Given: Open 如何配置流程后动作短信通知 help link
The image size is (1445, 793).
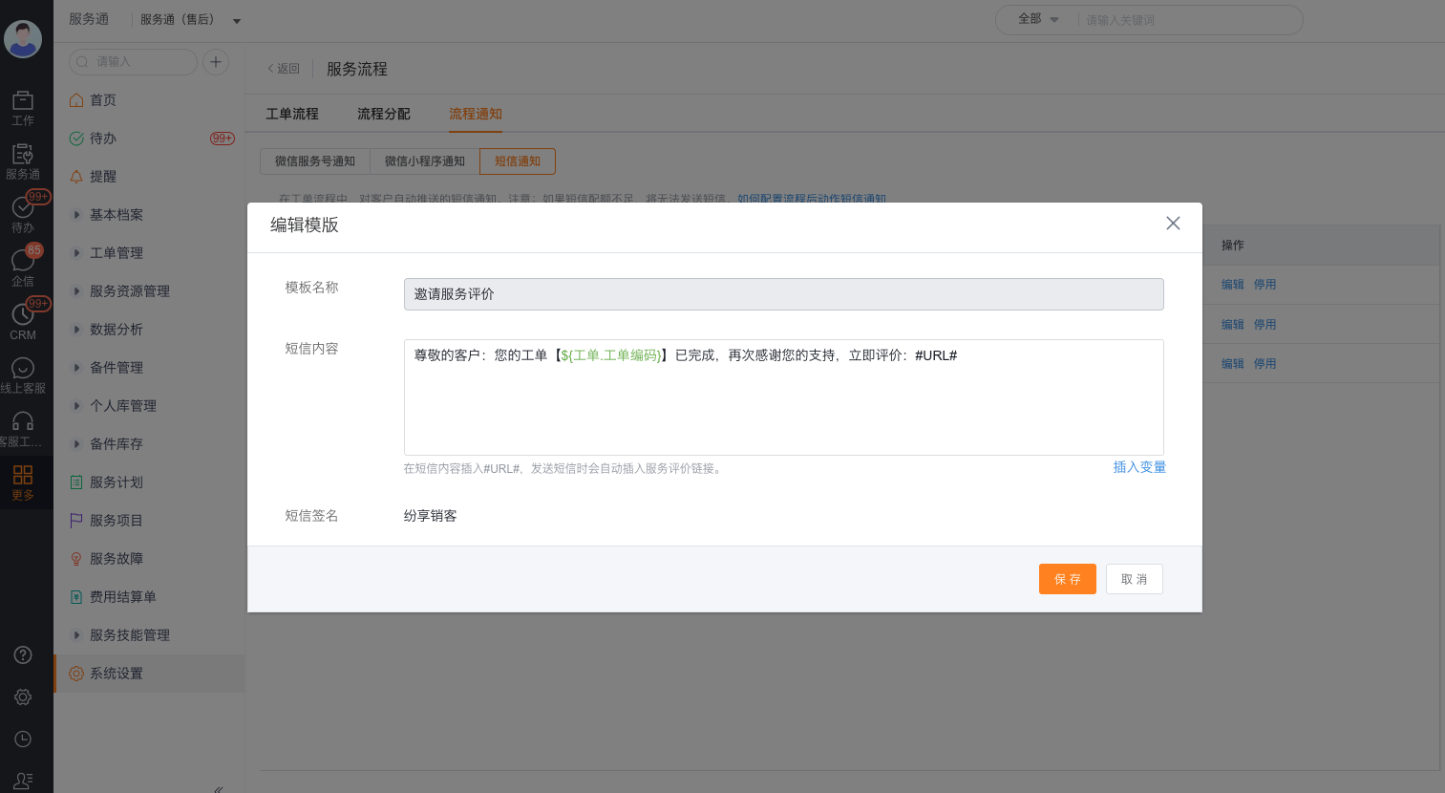Looking at the screenshot, I should click(812, 199).
